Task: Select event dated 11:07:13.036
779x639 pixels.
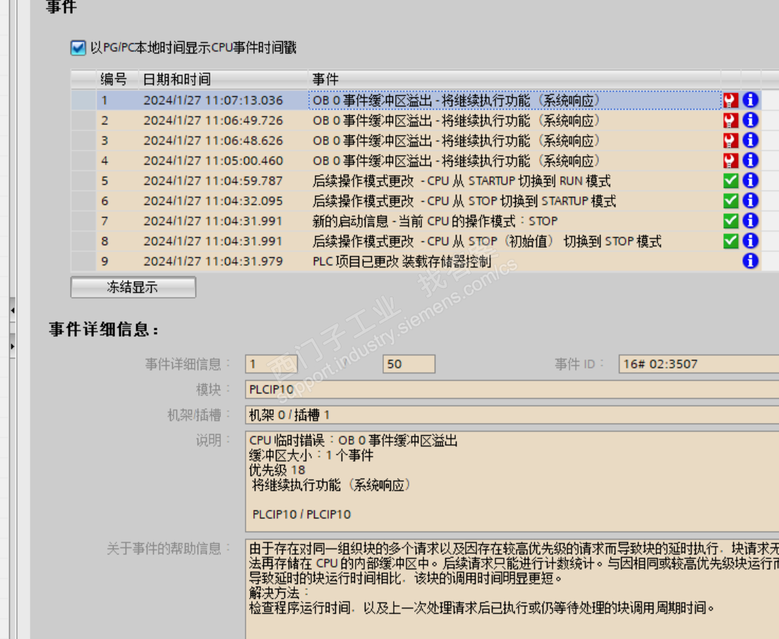Action: point(416,100)
